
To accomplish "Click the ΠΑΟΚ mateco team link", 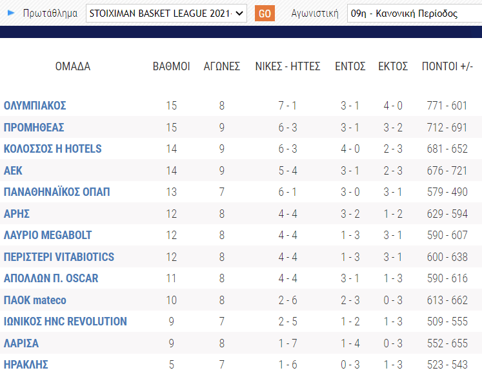I will 35,300.
